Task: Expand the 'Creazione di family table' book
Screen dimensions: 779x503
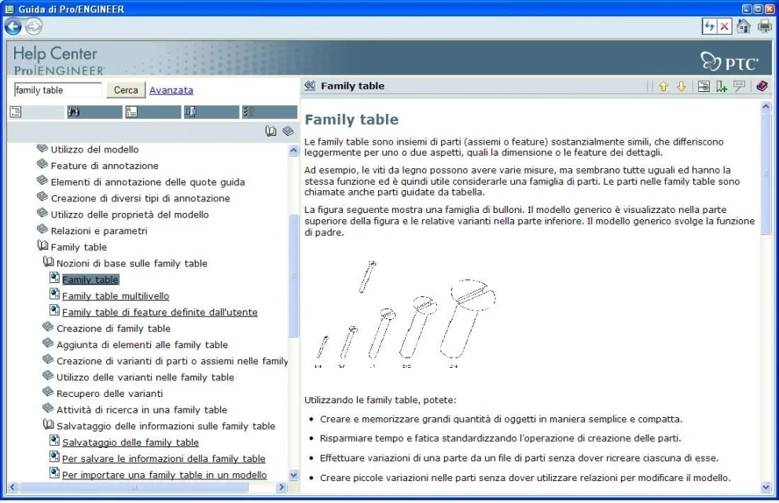Action: pyautogui.click(x=48, y=328)
